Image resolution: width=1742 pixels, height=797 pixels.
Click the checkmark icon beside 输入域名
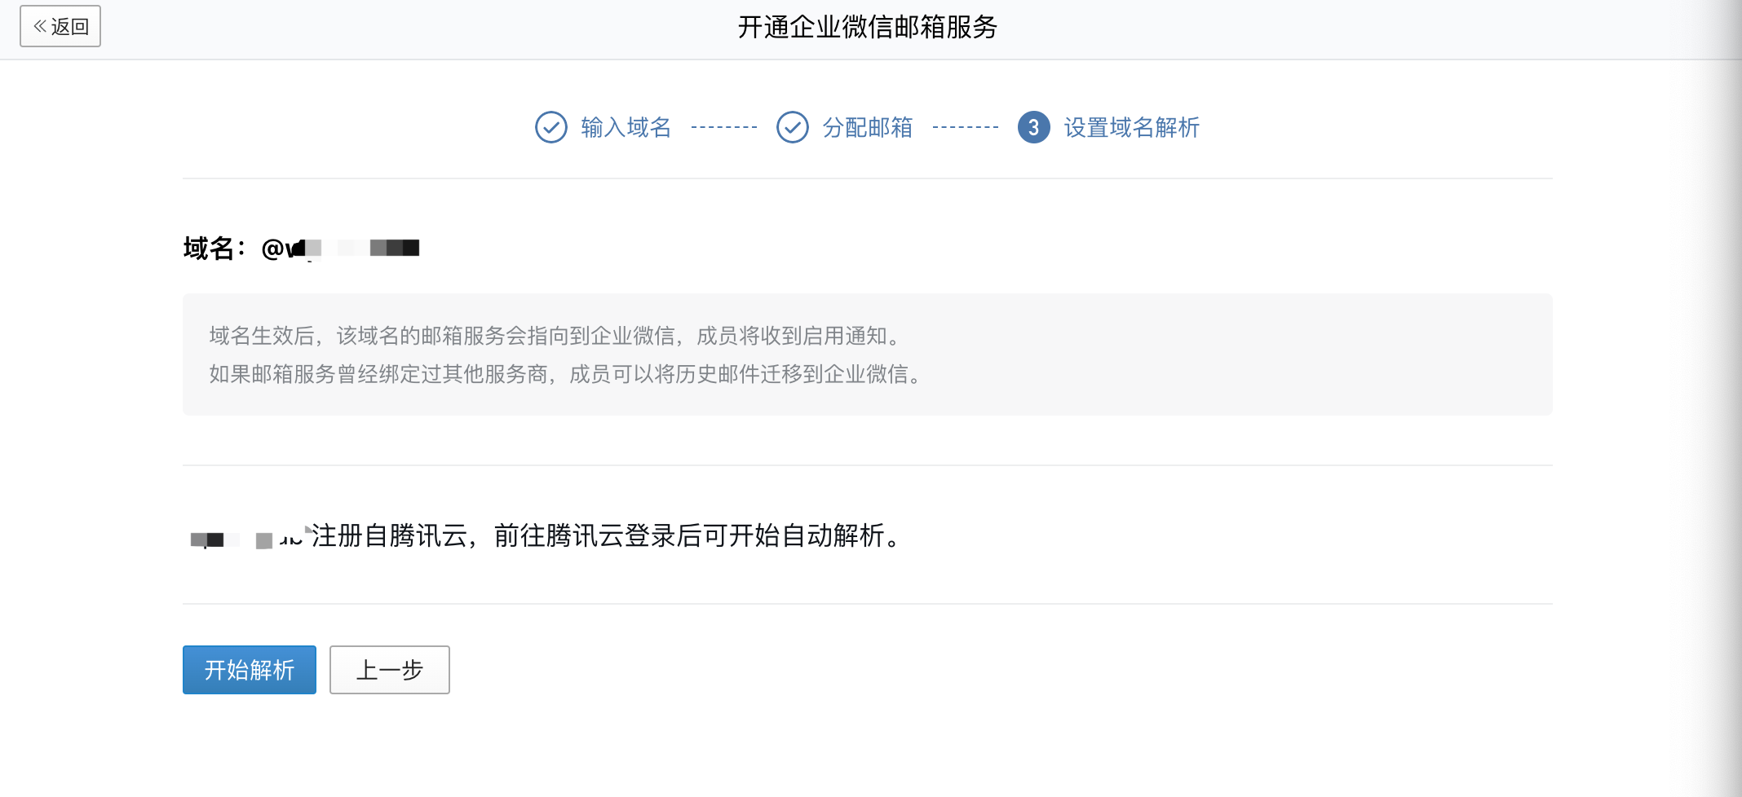(x=551, y=127)
